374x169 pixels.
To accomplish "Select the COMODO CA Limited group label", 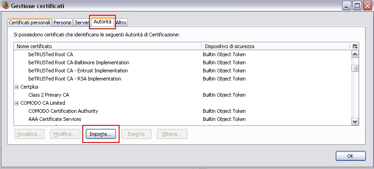I will click(43, 103).
